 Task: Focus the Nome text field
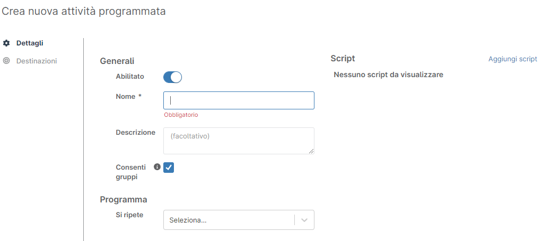239,100
